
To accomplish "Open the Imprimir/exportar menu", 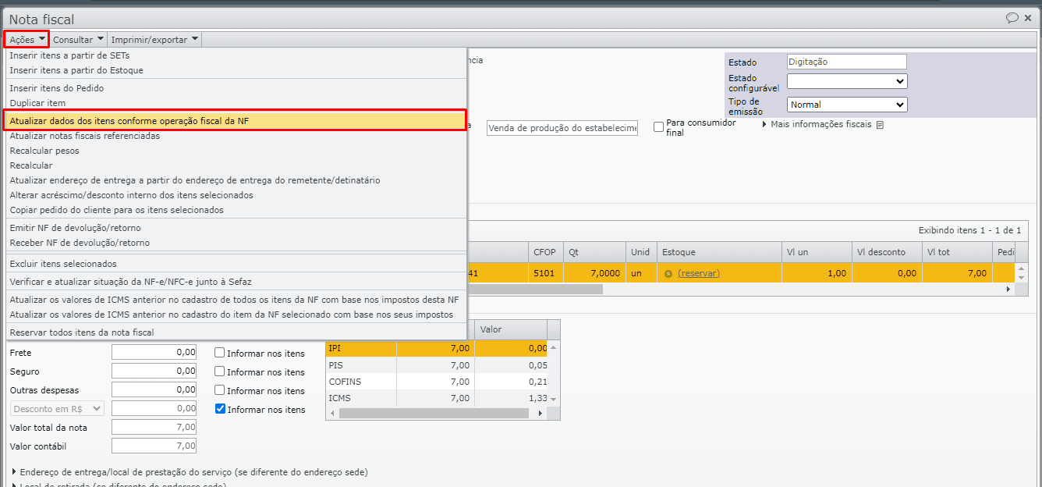I will [154, 39].
